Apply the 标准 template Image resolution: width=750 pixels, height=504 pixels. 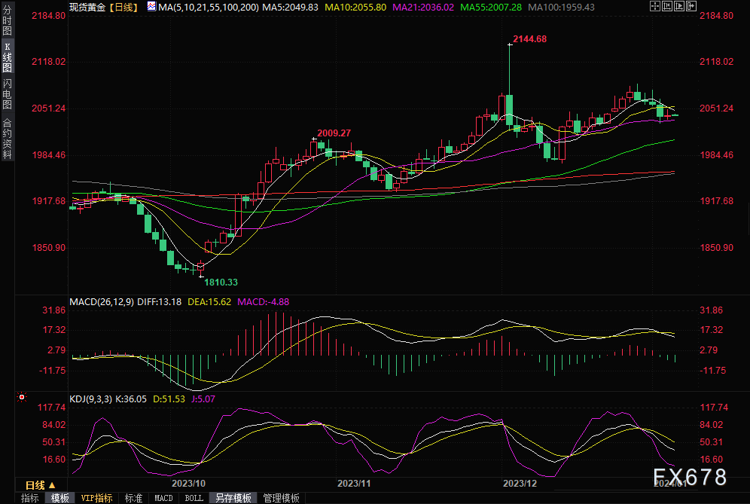tap(133, 498)
